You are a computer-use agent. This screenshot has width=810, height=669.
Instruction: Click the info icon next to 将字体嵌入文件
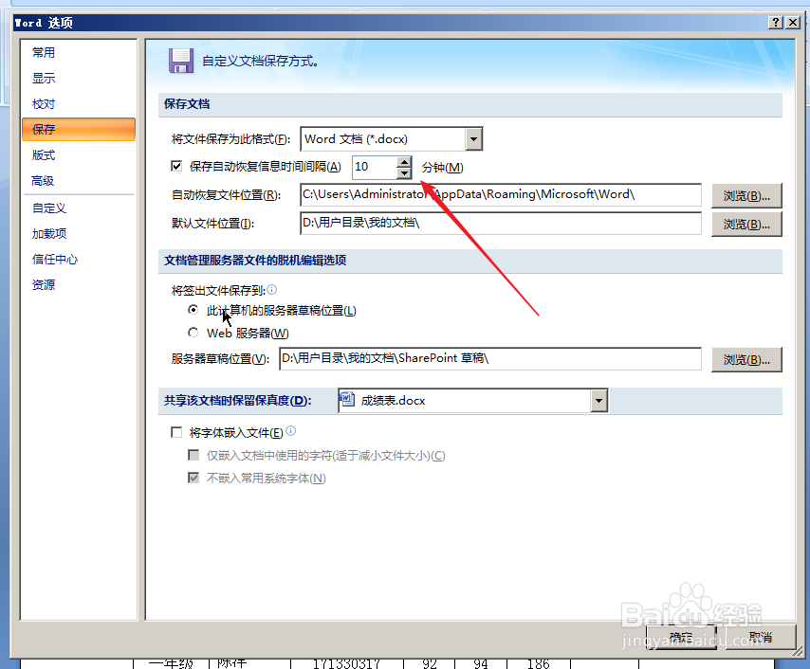point(291,430)
